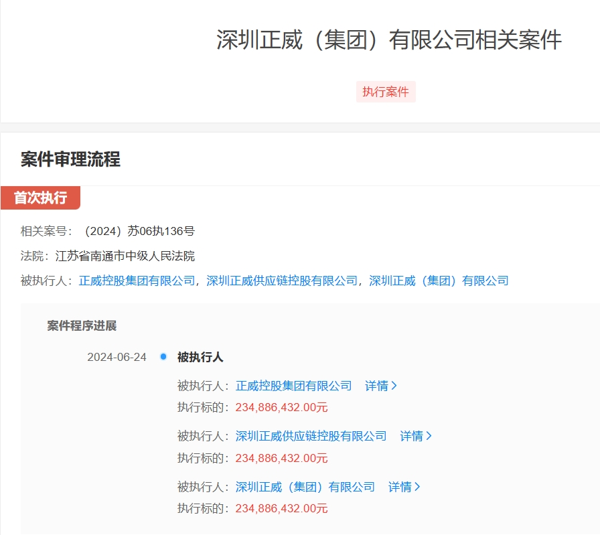600x535 pixels.
Task: Open 深圳正威供应链控股有限公司 link in case progress section
Action: 311,437
